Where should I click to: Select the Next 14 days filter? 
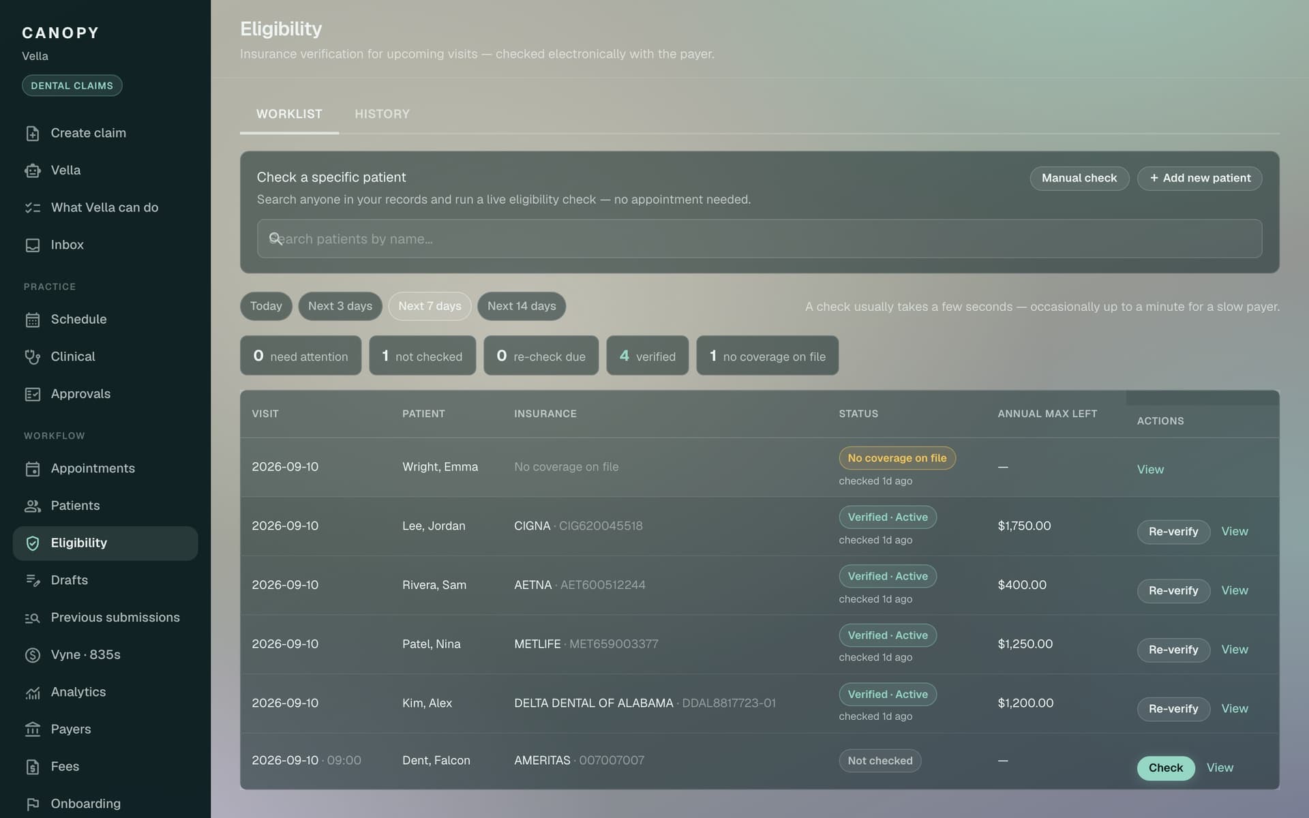pyautogui.click(x=522, y=306)
